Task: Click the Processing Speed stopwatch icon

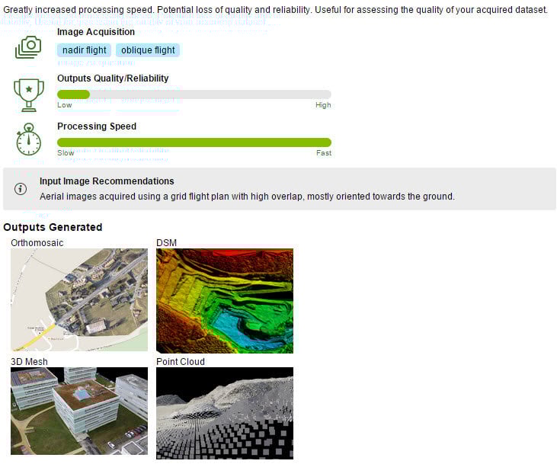Action: 28,139
